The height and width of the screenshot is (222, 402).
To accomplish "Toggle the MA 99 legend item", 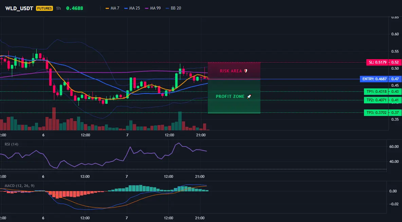I will click(x=153, y=8).
